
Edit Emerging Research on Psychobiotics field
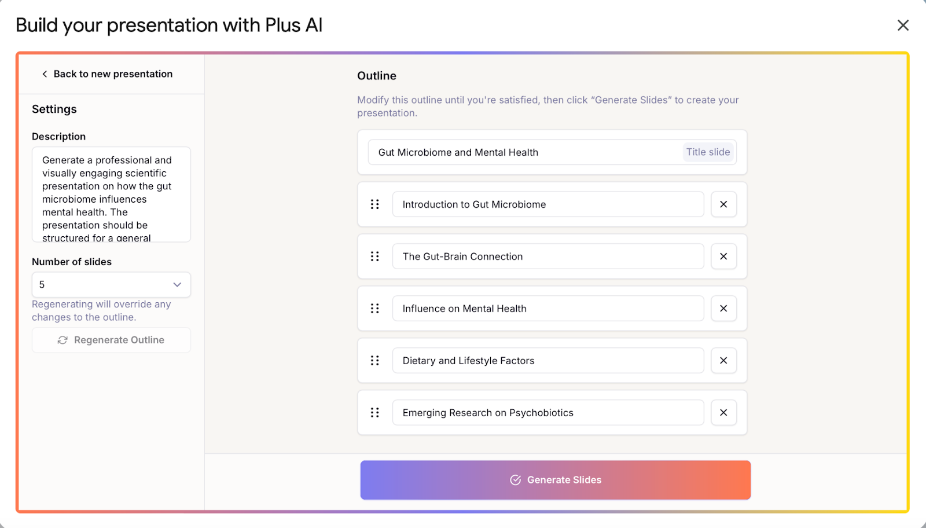(x=548, y=413)
